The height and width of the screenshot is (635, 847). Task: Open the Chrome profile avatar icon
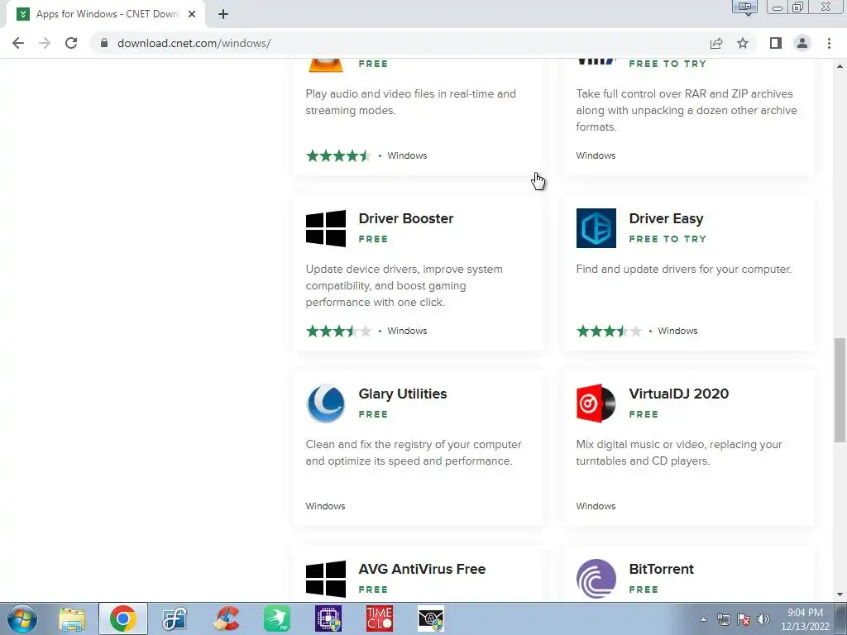(x=802, y=43)
